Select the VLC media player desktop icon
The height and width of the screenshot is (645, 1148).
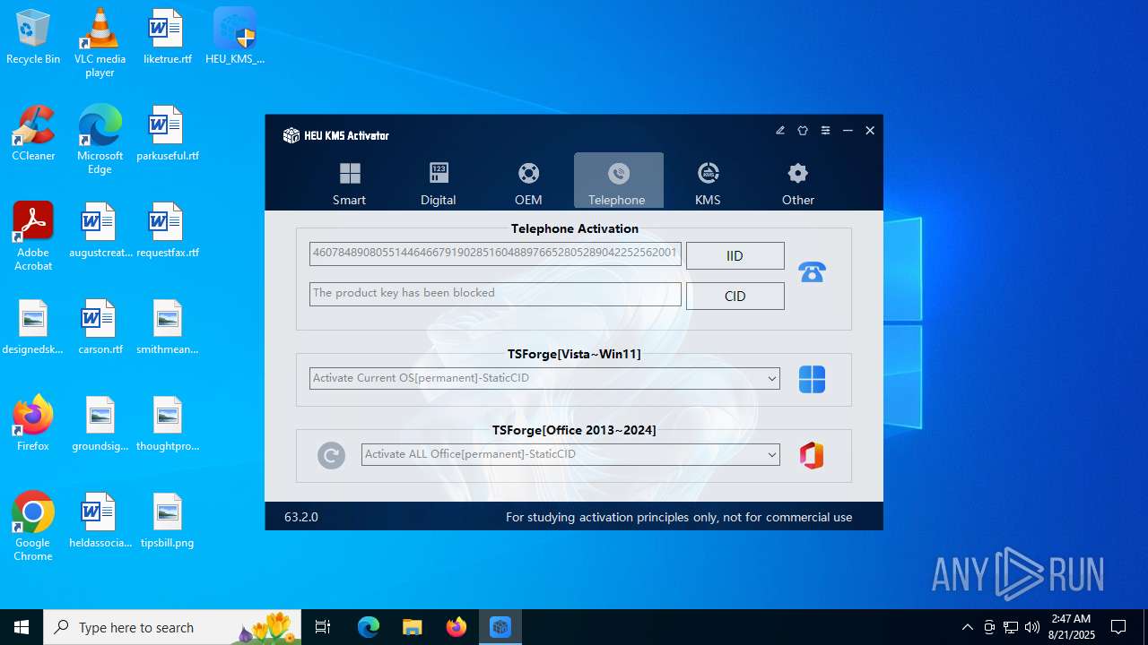100,42
